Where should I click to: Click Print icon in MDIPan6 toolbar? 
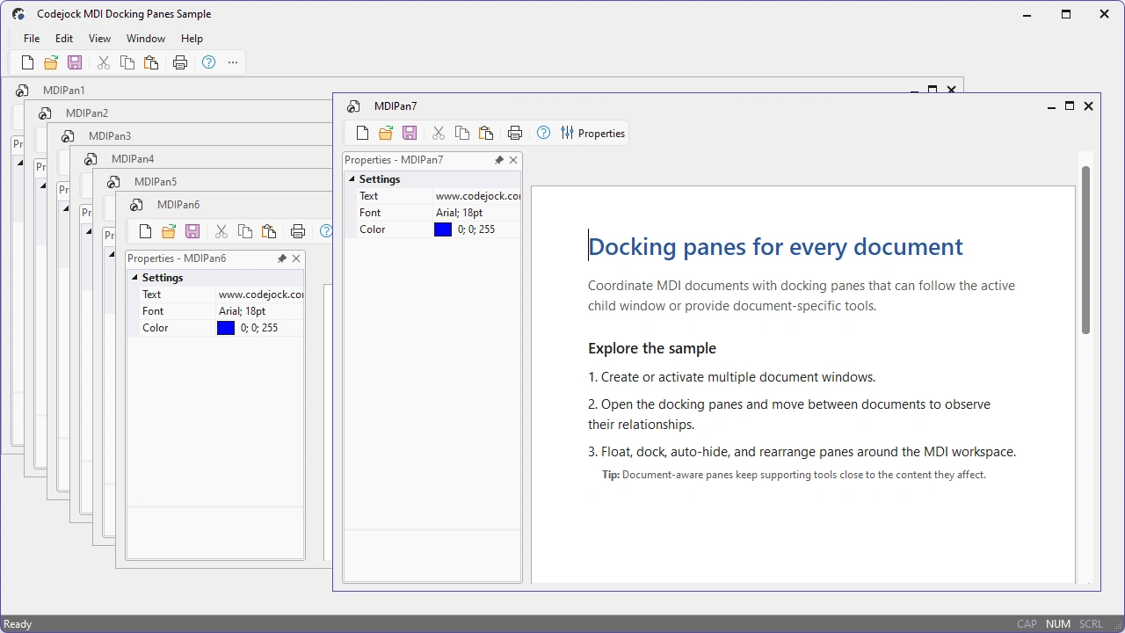(x=298, y=231)
